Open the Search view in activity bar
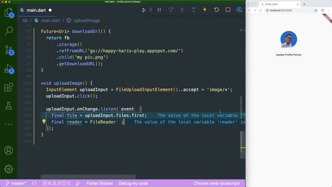The image size is (332, 187). click(x=9, y=31)
